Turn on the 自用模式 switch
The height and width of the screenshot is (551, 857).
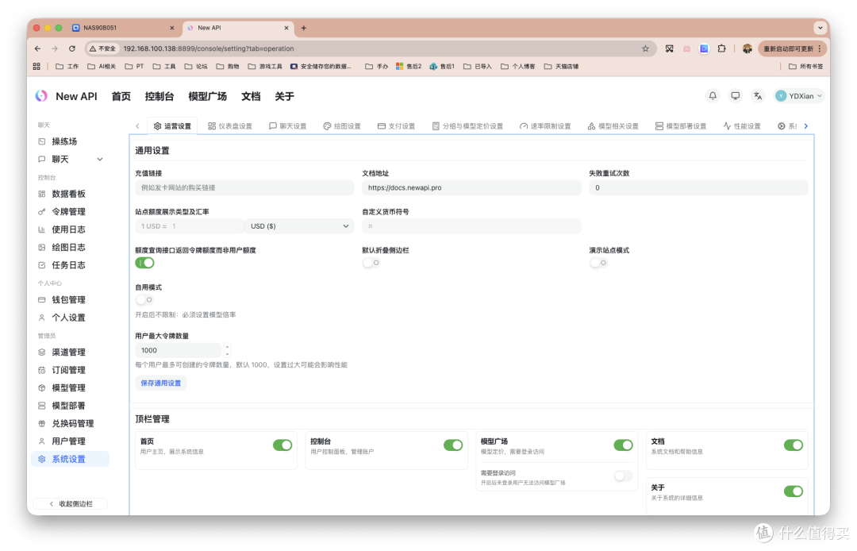pos(144,299)
